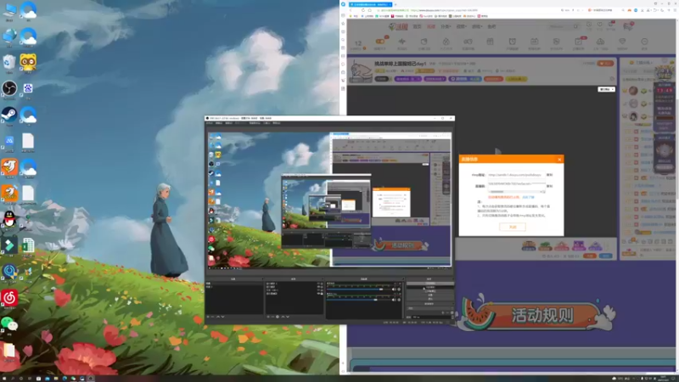Image resolution: width=679 pixels, height=382 pixels.
Task: Toggle visibility eye of fourth OBS source
Action: coord(318,294)
